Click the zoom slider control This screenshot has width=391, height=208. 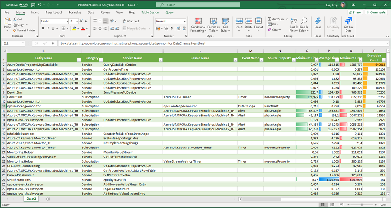[361, 205]
